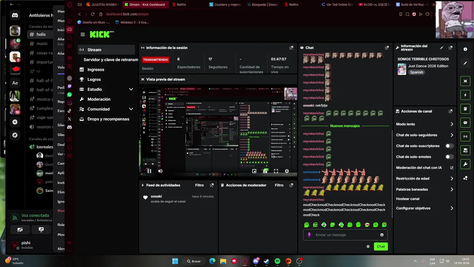Screen dimensions: 474x267
Task: Open Palabras baneadas settings
Action: pyautogui.click(x=425, y=189)
